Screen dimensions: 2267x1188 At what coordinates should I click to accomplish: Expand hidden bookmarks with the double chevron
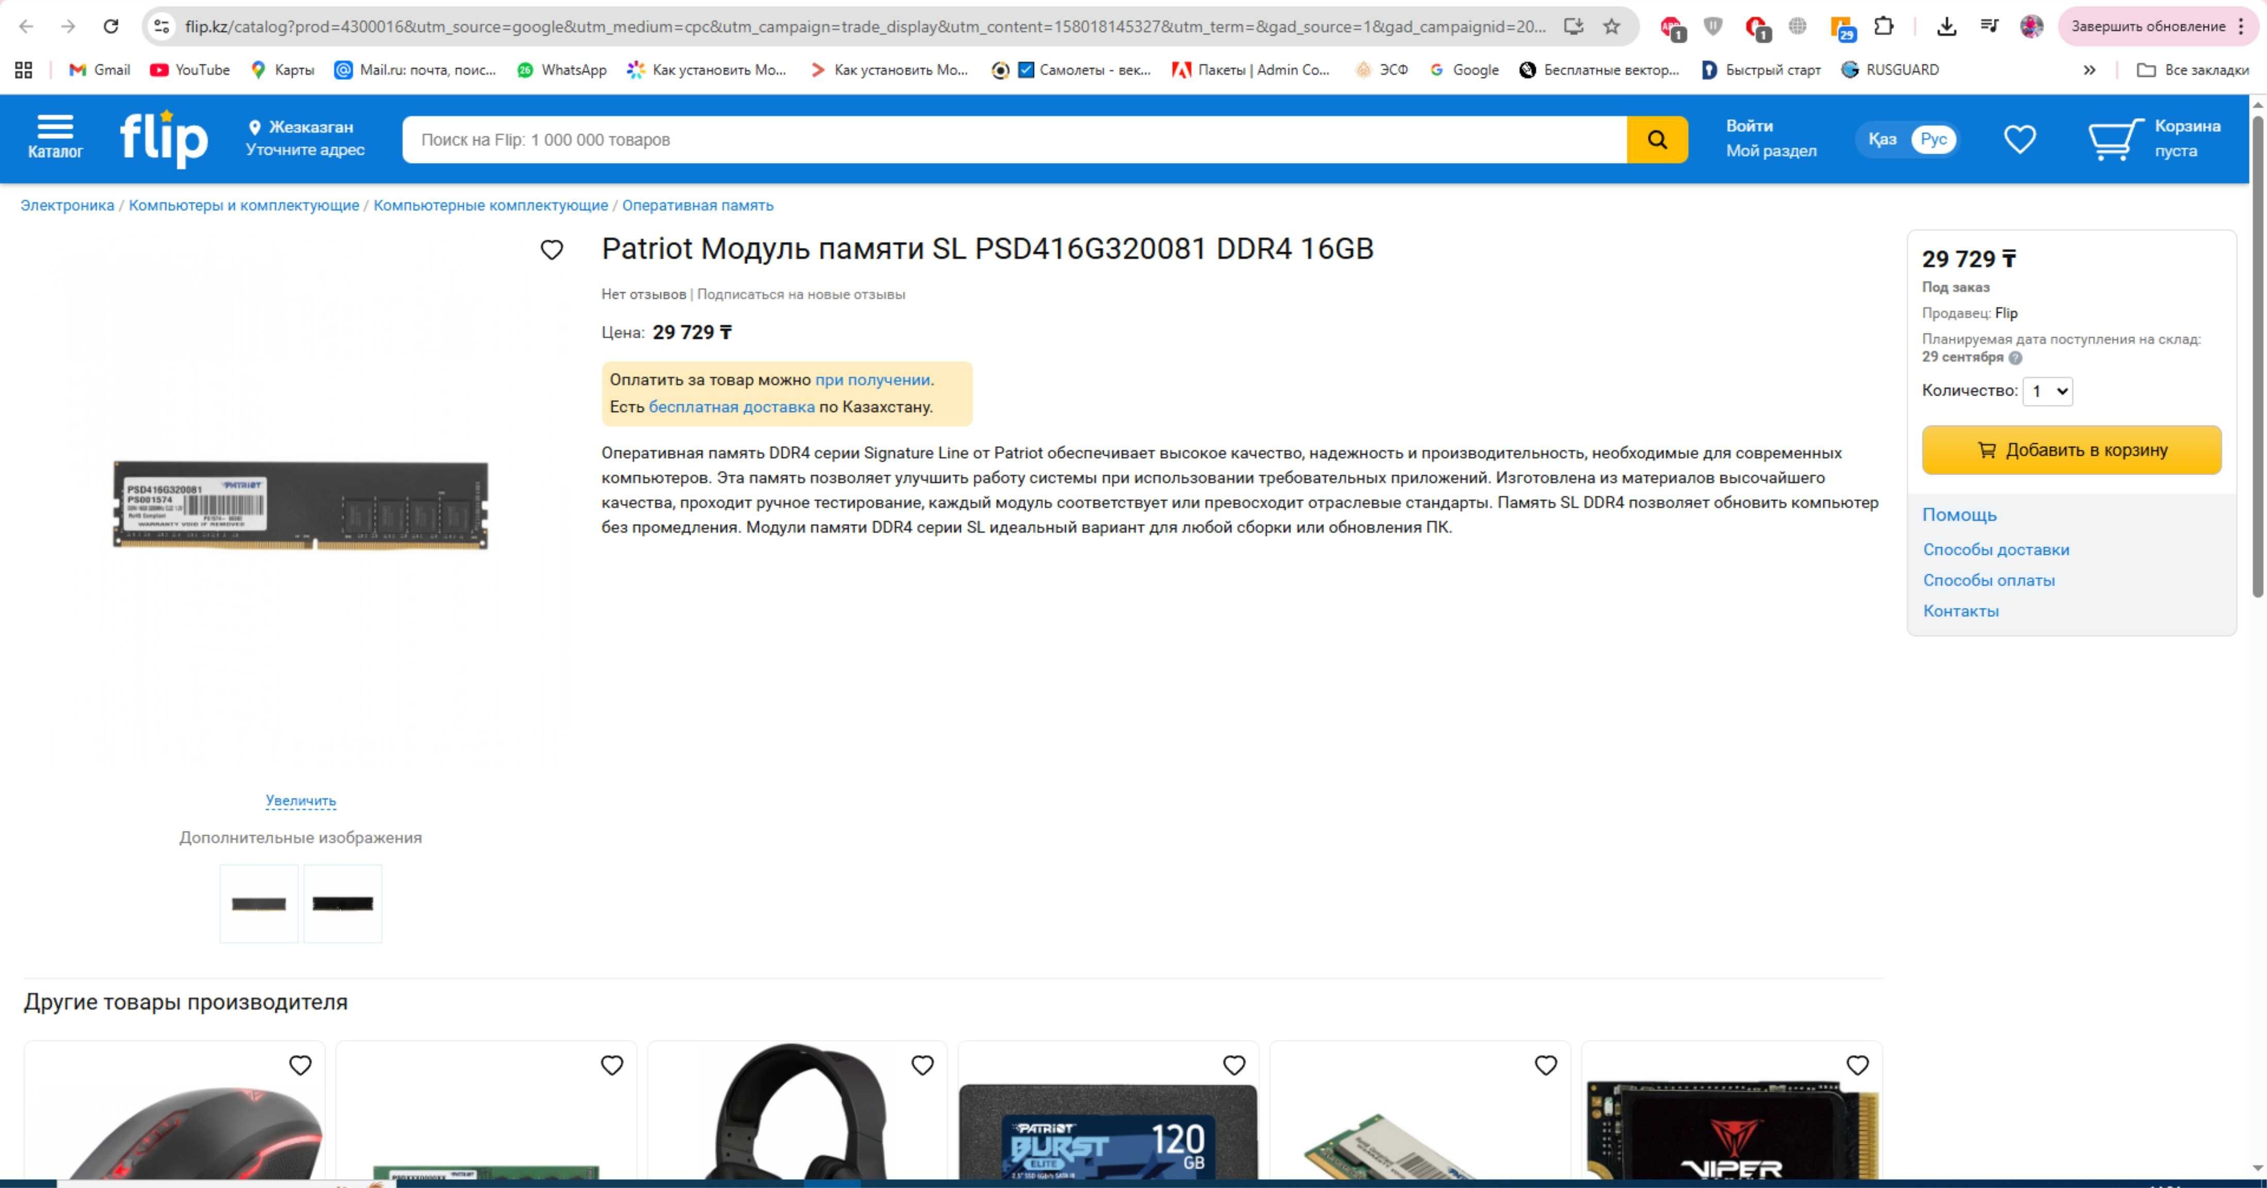tap(2089, 70)
